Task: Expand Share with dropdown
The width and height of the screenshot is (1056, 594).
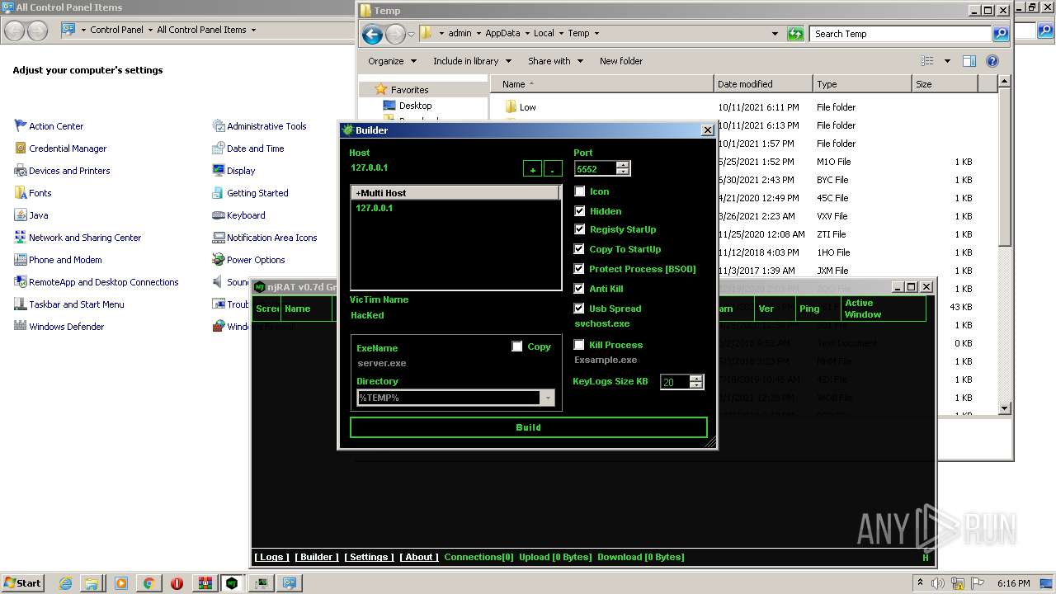Action: [555, 61]
